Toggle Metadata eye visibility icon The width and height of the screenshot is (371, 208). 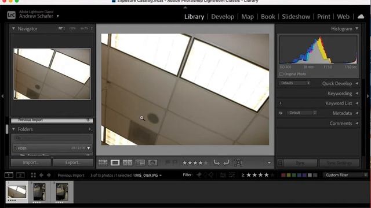click(x=281, y=113)
